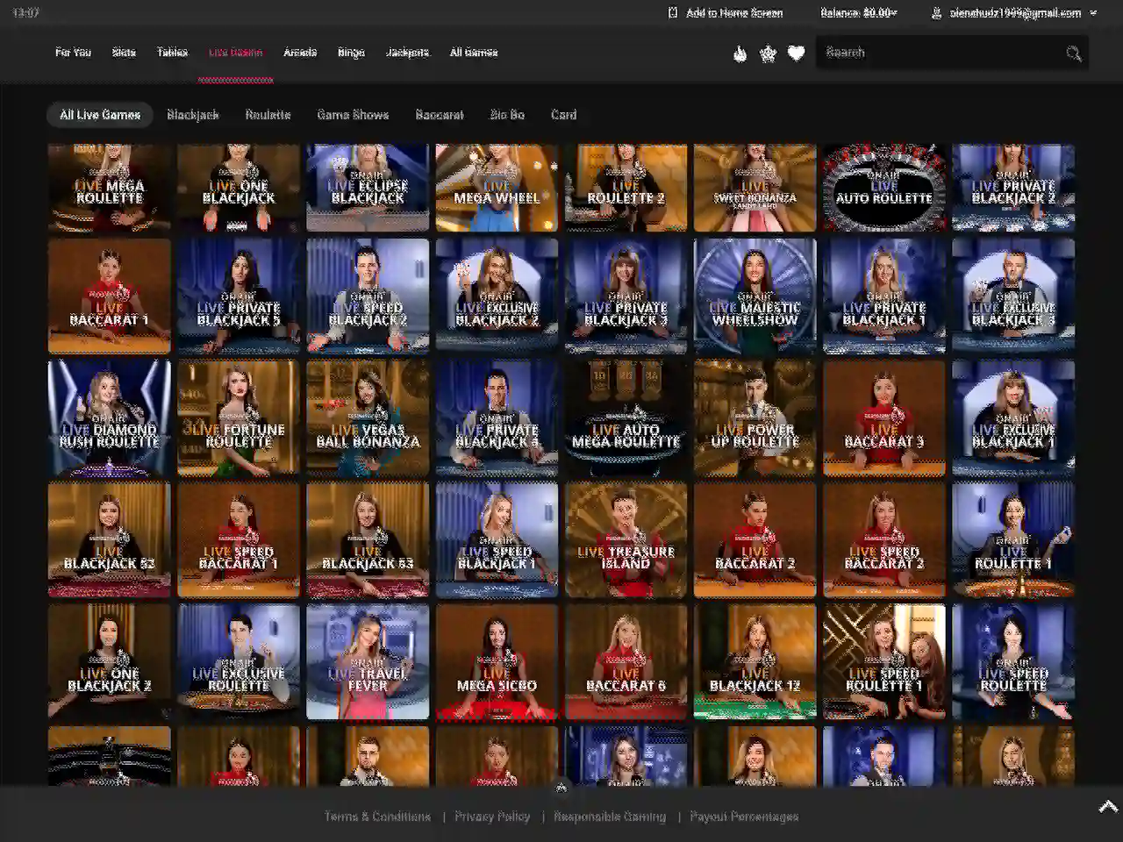
Task: Click the star badge icon
Action: click(768, 54)
